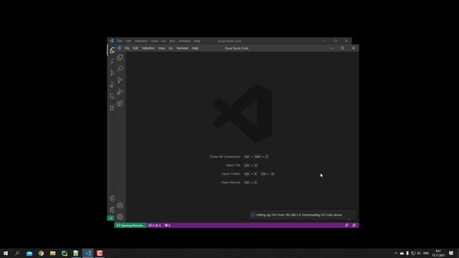This screenshot has width=459, height=258.
Task: Click ENG language indicator in tray
Action: (426, 253)
